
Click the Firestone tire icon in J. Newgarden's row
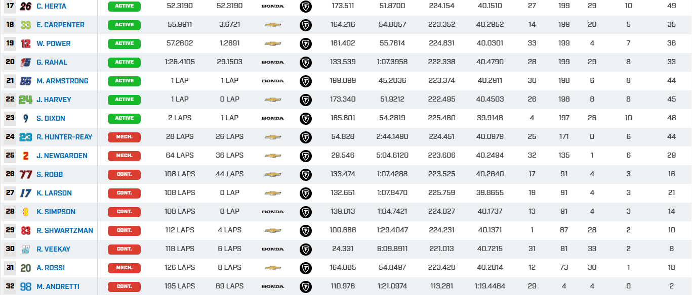click(x=306, y=156)
